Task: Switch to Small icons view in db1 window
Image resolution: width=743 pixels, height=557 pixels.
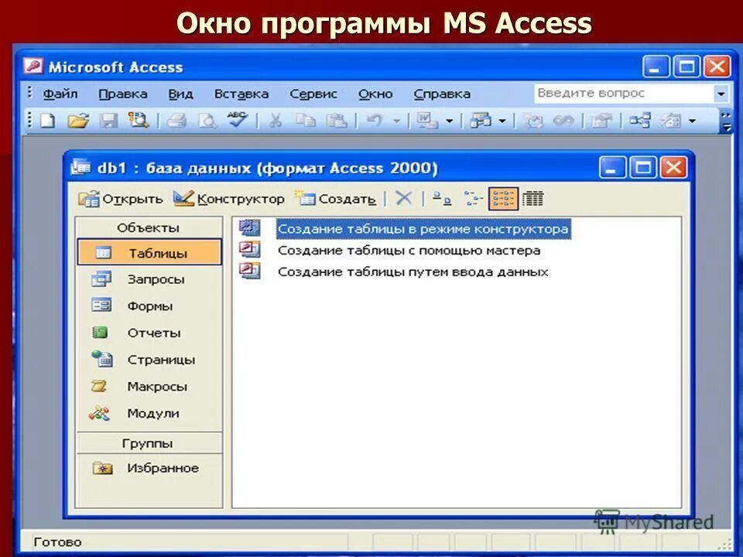Action: click(x=473, y=199)
